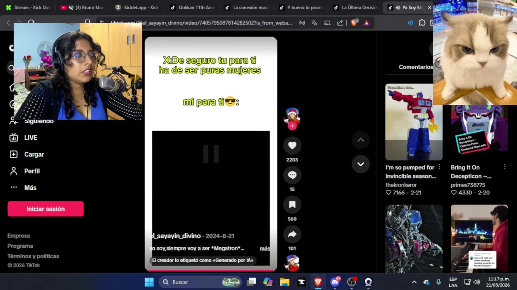Screen dimensions: 517x290
Task: Click the share page icon in toolbar
Action: (340, 23)
